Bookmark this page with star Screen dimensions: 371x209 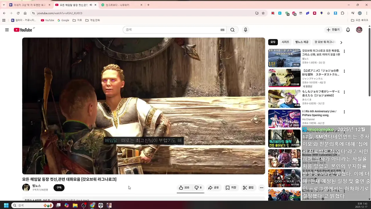click(x=263, y=13)
